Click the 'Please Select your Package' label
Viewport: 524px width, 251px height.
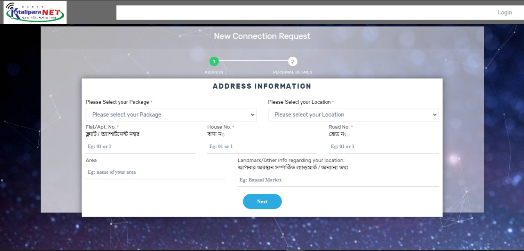pyautogui.click(x=117, y=102)
